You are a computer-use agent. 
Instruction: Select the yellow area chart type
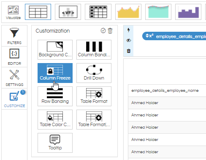click(128, 12)
